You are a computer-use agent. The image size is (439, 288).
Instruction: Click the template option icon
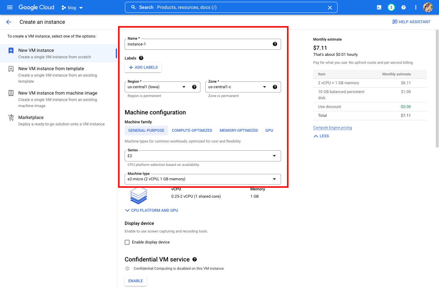click(11, 69)
